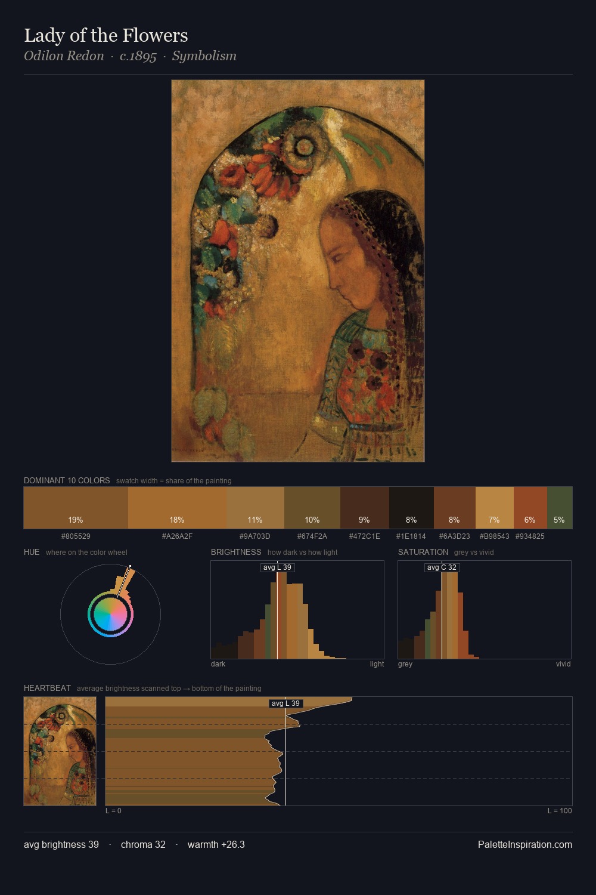Click the hex code #B98543 label
This screenshot has height=895, width=596.
click(x=494, y=536)
